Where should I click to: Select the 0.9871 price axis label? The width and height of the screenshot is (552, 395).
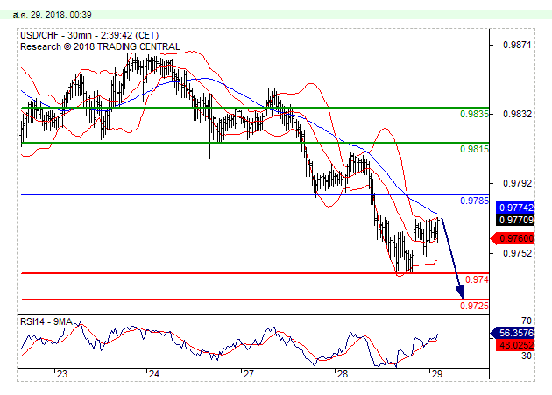click(x=517, y=45)
